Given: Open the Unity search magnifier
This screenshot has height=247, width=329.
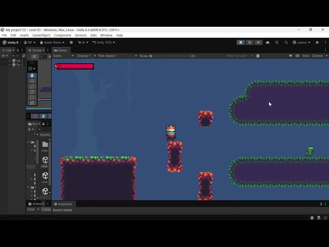Looking at the screenshot, I should click(286, 42).
